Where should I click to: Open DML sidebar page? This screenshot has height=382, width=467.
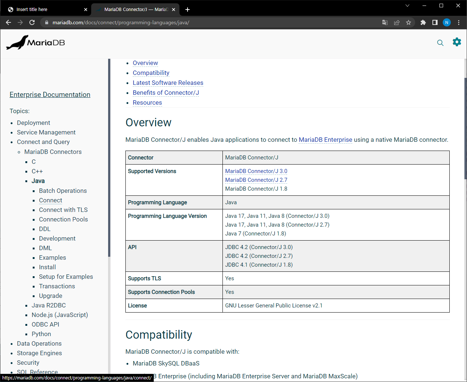click(46, 248)
